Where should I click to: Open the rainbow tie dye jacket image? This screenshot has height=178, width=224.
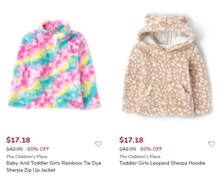click(54, 64)
